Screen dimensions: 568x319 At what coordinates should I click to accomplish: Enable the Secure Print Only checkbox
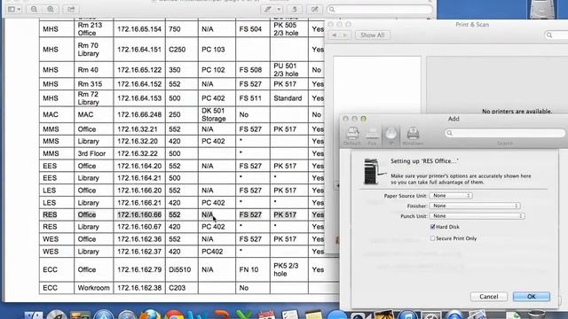point(432,238)
